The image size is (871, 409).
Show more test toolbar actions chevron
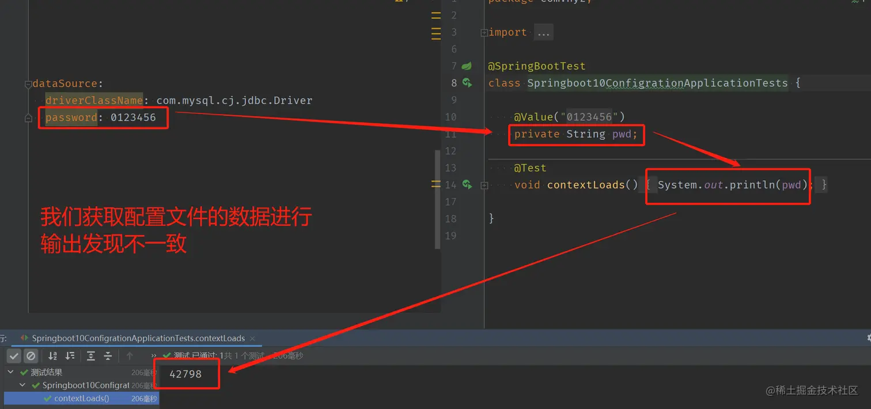(154, 356)
